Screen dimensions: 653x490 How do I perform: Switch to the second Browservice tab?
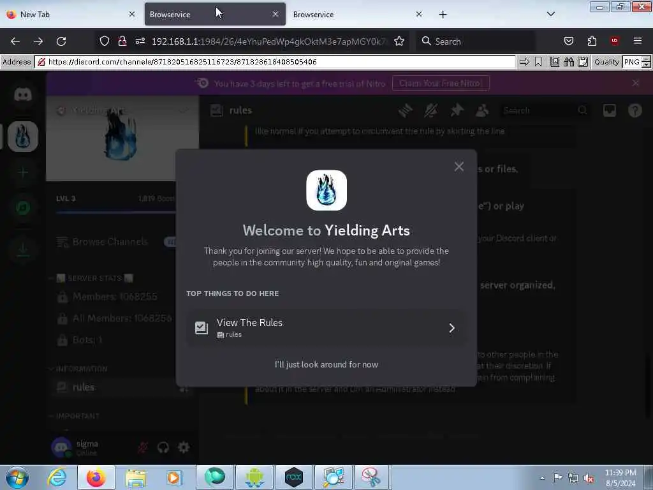pyautogui.click(x=358, y=14)
